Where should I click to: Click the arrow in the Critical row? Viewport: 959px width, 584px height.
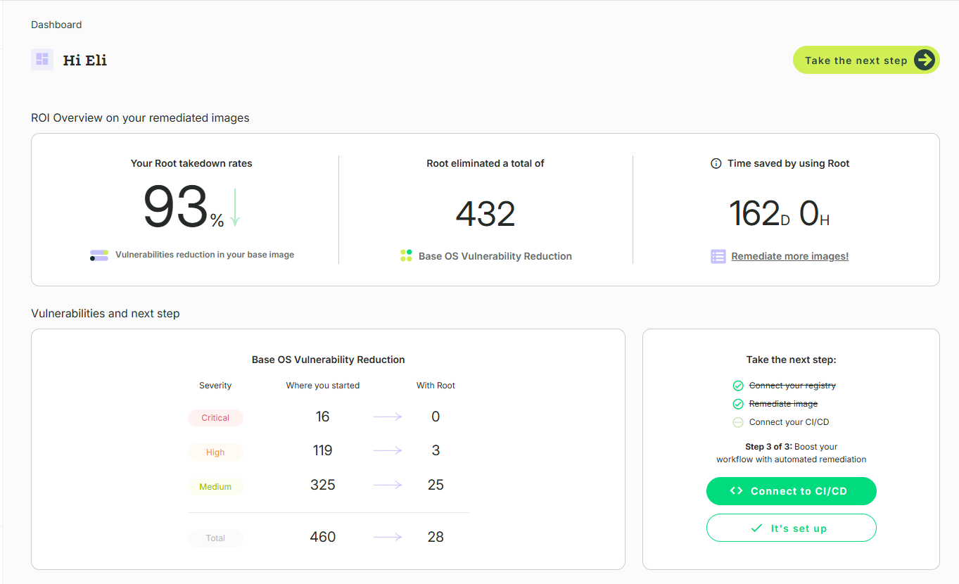coord(388,417)
